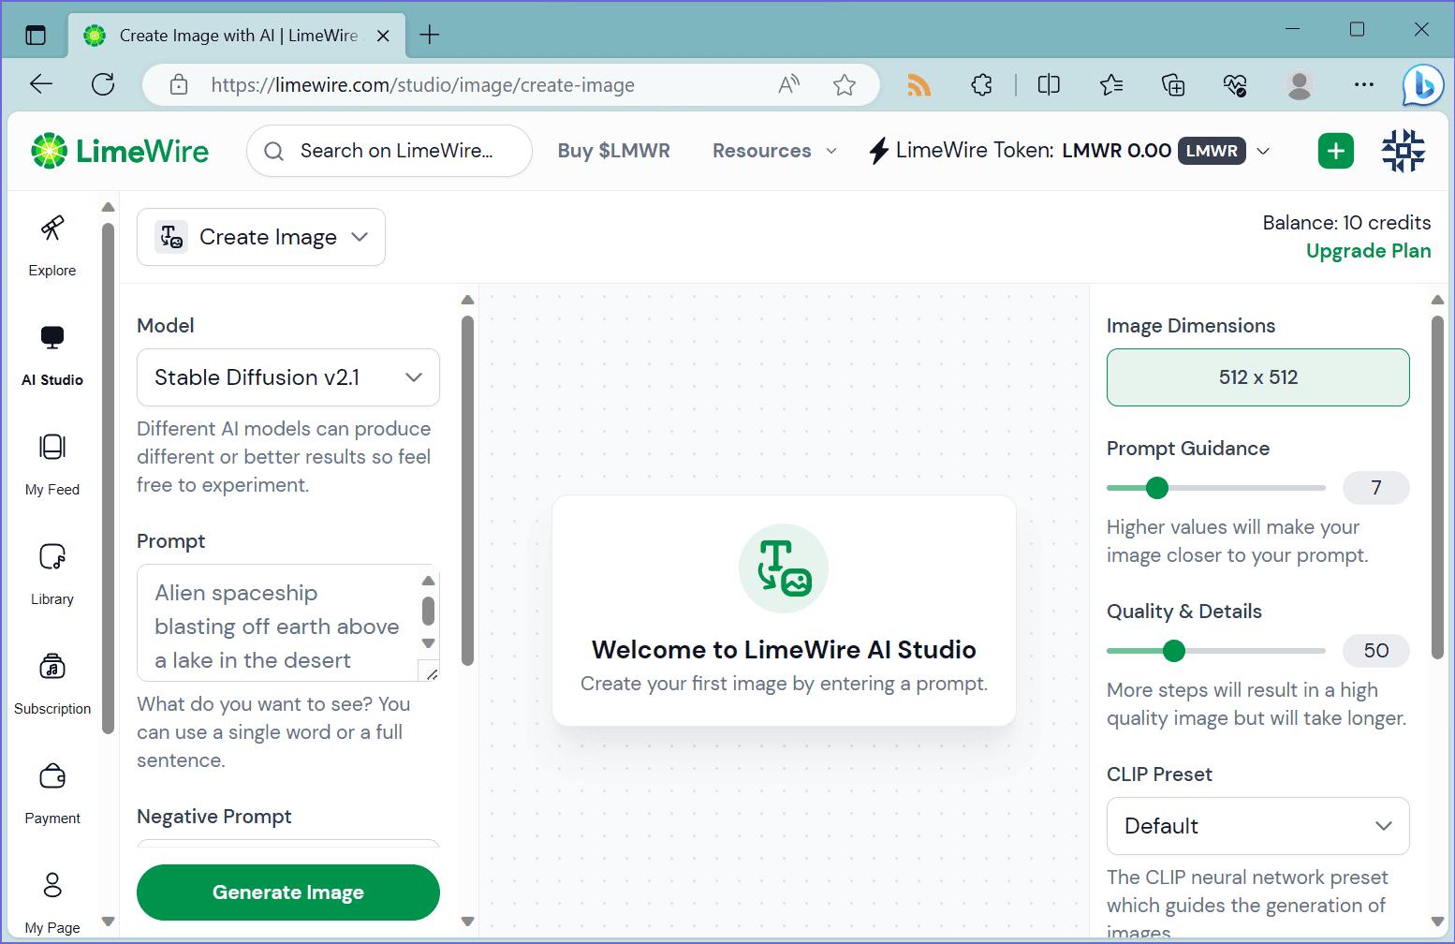
Task: Adjust the Prompt Guidance slider handle
Action: [x=1157, y=488]
